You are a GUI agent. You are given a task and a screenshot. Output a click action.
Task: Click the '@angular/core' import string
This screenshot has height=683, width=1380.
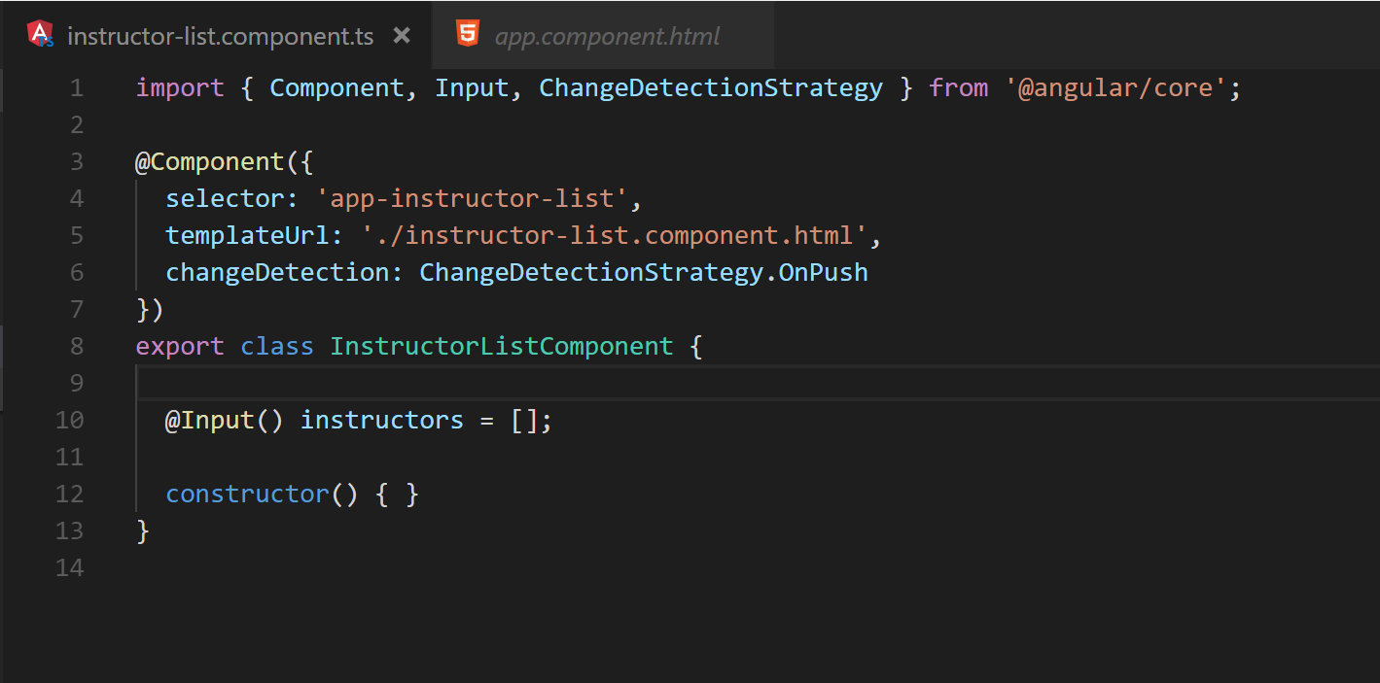1110,88
